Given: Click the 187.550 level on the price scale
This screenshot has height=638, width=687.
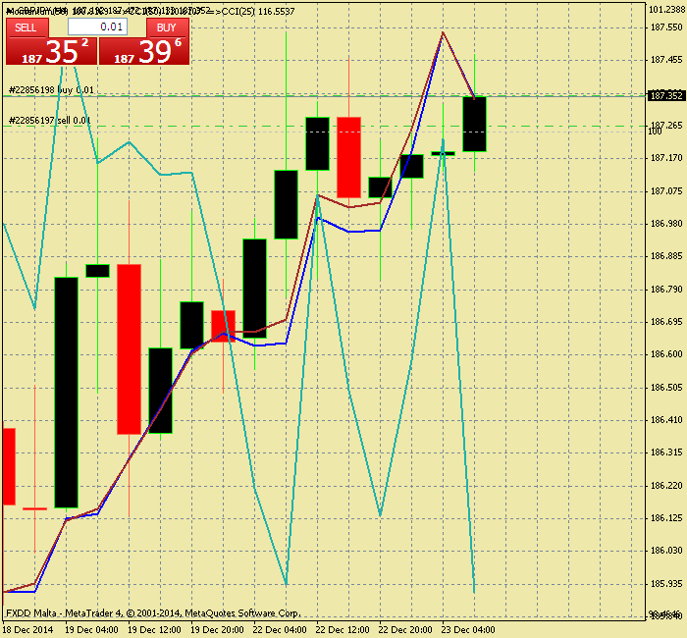Looking at the screenshot, I should (x=666, y=27).
